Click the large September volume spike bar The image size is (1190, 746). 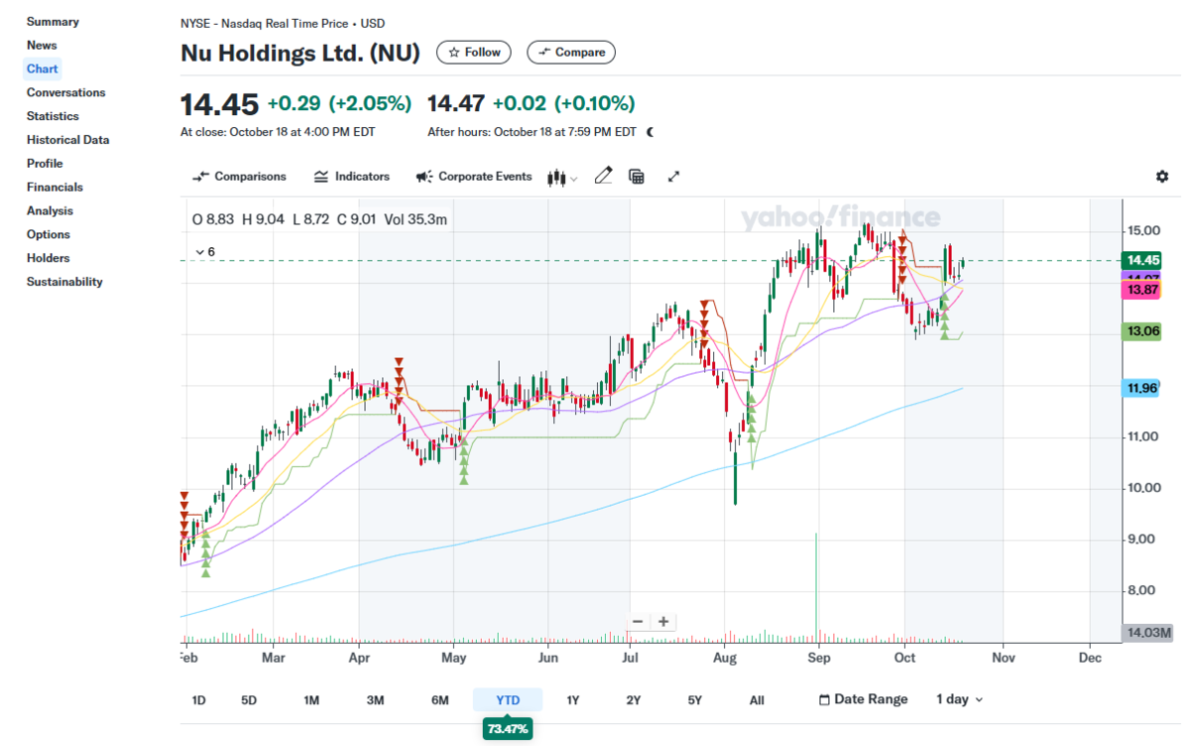coord(816,587)
